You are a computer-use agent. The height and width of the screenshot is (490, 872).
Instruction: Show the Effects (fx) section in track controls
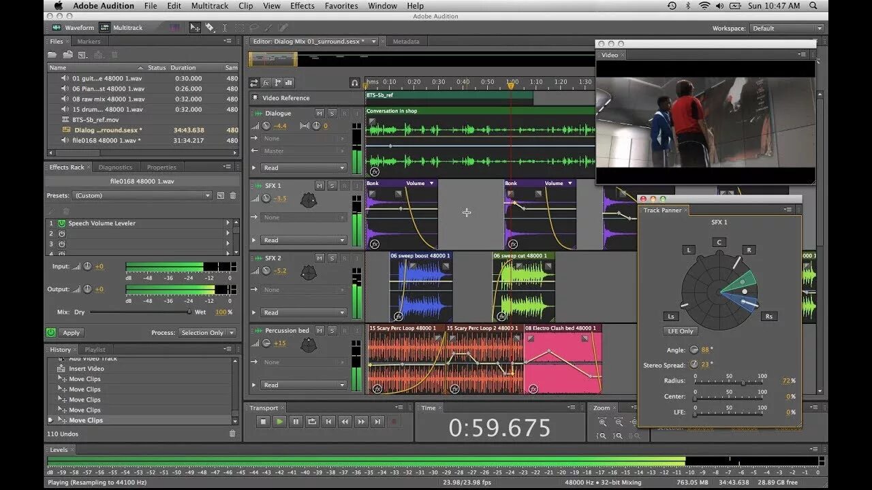tap(266, 82)
